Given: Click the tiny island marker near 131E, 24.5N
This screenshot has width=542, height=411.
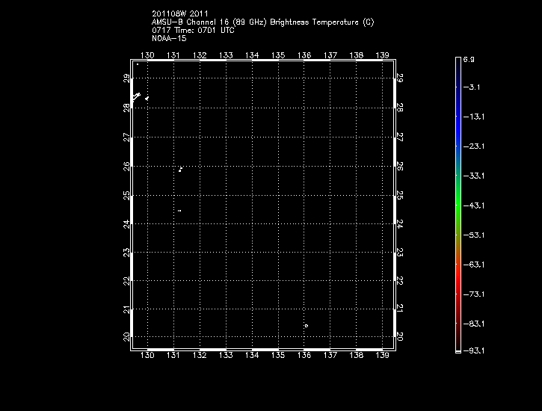Looking at the screenshot, I should pyautogui.click(x=179, y=211).
